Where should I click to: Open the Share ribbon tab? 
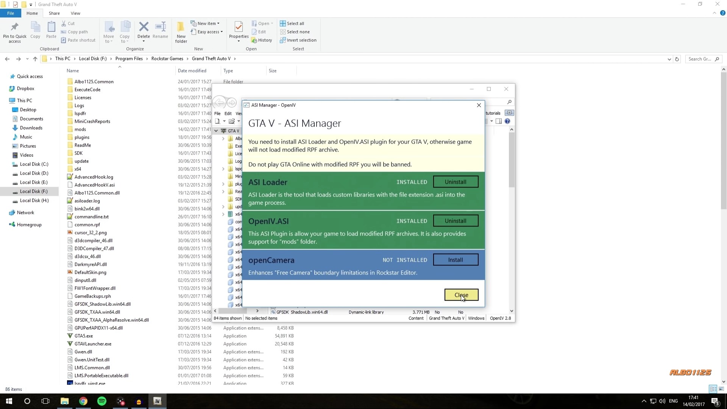tap(54, 13)
